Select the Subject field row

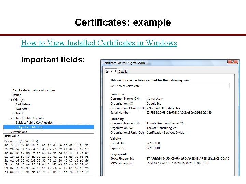(18, 113)
